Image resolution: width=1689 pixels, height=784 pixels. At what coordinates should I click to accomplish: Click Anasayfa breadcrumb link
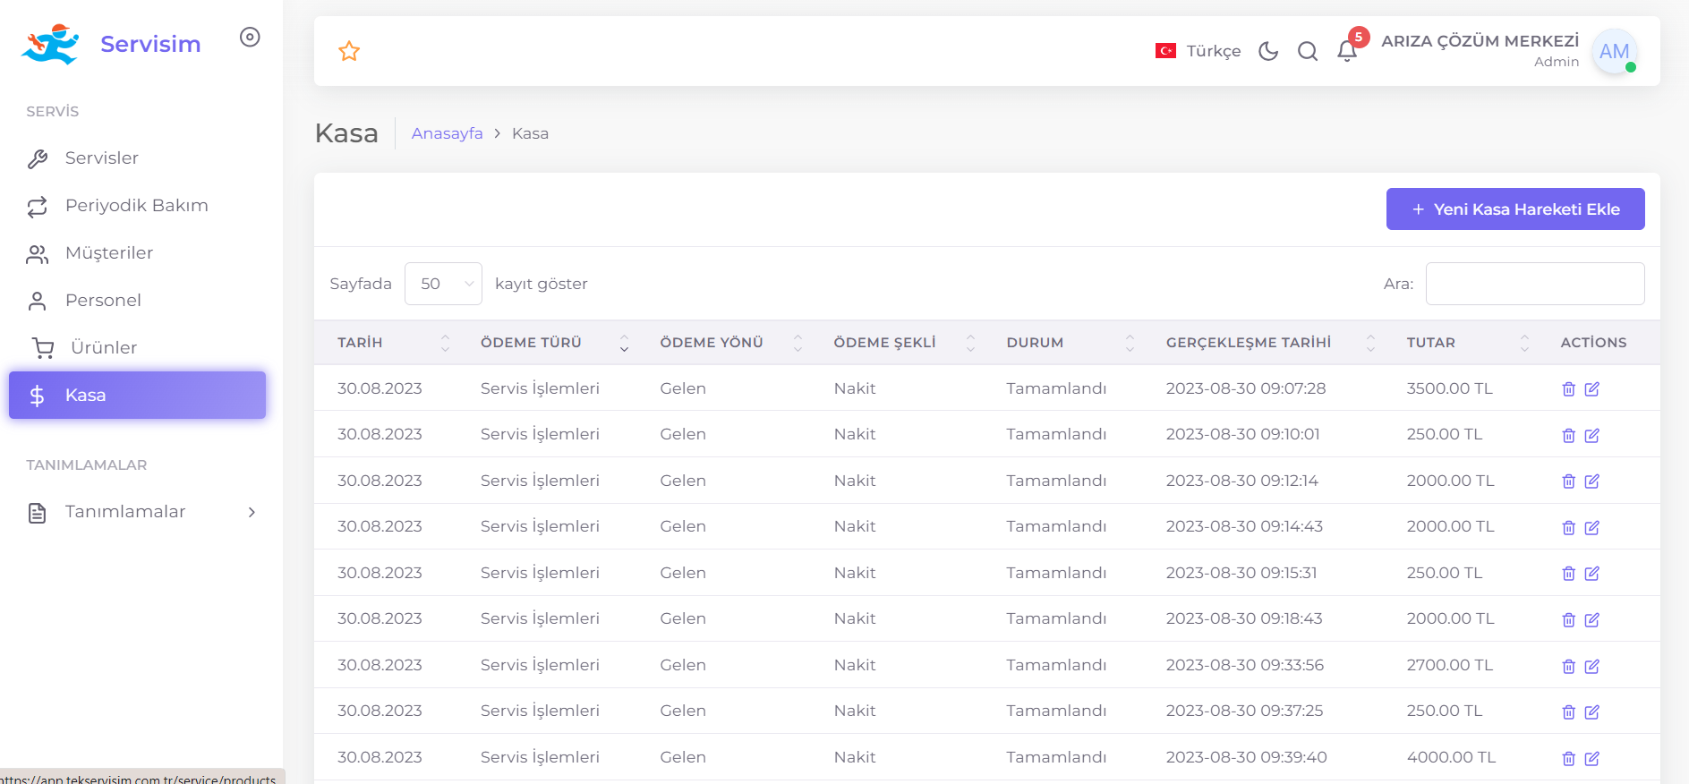click(447, 133)
